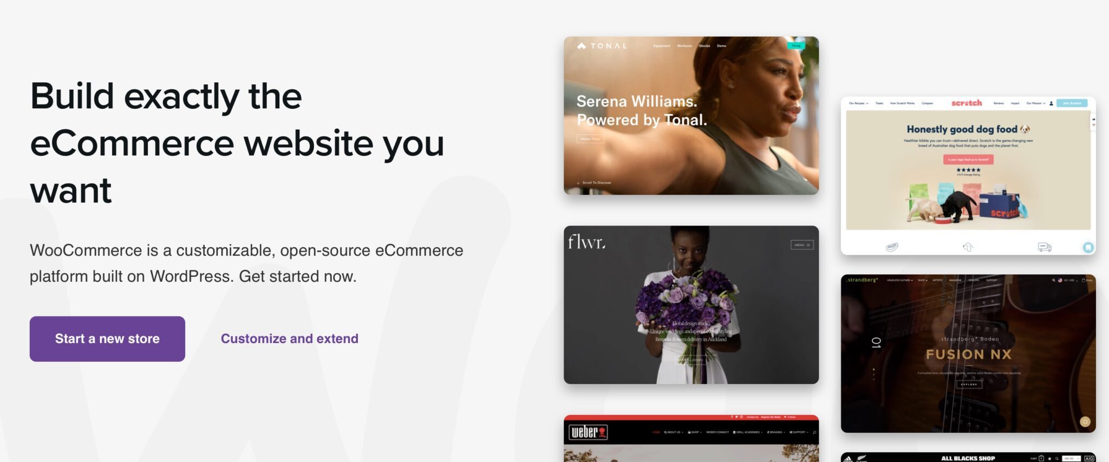The width and height of the screenshot is (1109, 462).
Task: Click the user account icon on Scratch
Action: pos(1051,103)
